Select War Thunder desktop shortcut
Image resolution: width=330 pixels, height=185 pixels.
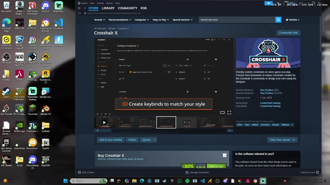6,110
